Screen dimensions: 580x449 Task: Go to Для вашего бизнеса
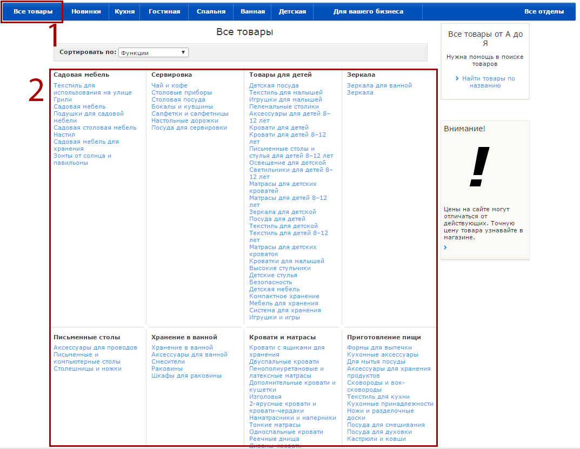tap(368, 11)
